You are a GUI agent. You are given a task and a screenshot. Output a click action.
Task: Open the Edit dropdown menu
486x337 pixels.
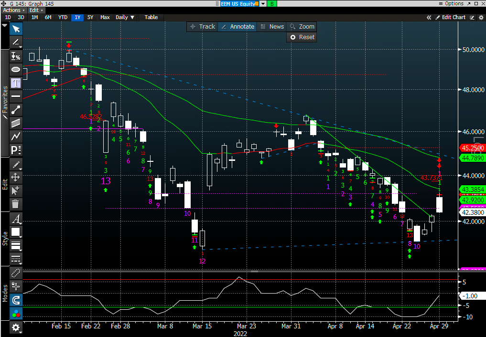36,10
